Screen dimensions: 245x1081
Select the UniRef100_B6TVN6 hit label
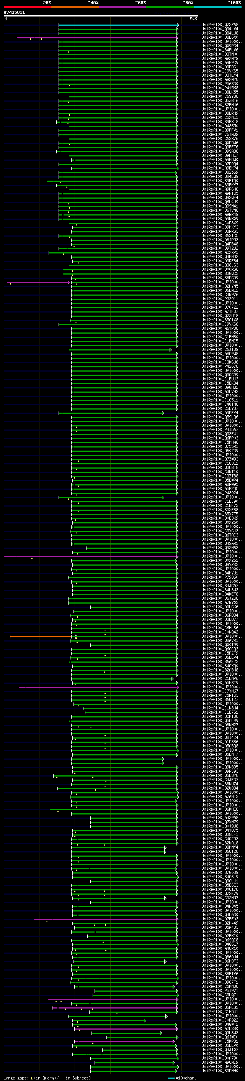(220, 210)
